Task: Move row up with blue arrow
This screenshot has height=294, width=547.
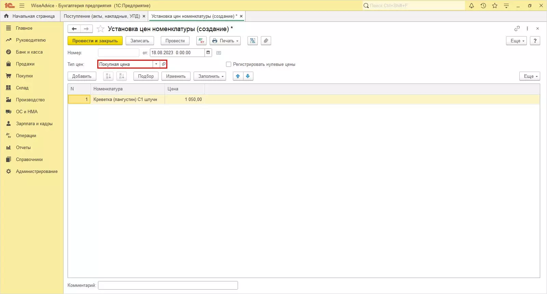Action: (x=238, y=76)
